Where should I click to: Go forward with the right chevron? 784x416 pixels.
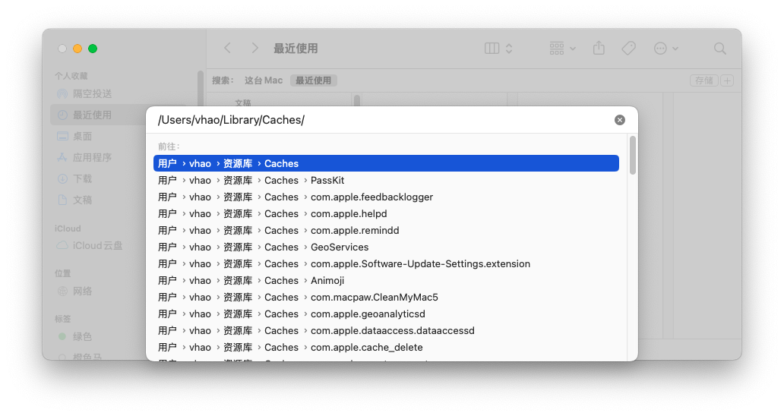[254, 49]
